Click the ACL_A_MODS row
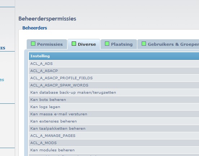 pyautogui.click(x=114, y=143)
